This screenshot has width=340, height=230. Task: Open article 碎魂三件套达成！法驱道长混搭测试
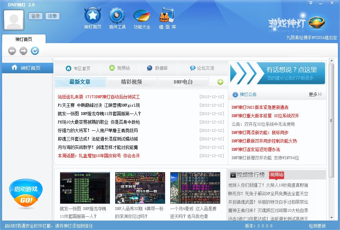pyautogui.click(x=98, y=139)
